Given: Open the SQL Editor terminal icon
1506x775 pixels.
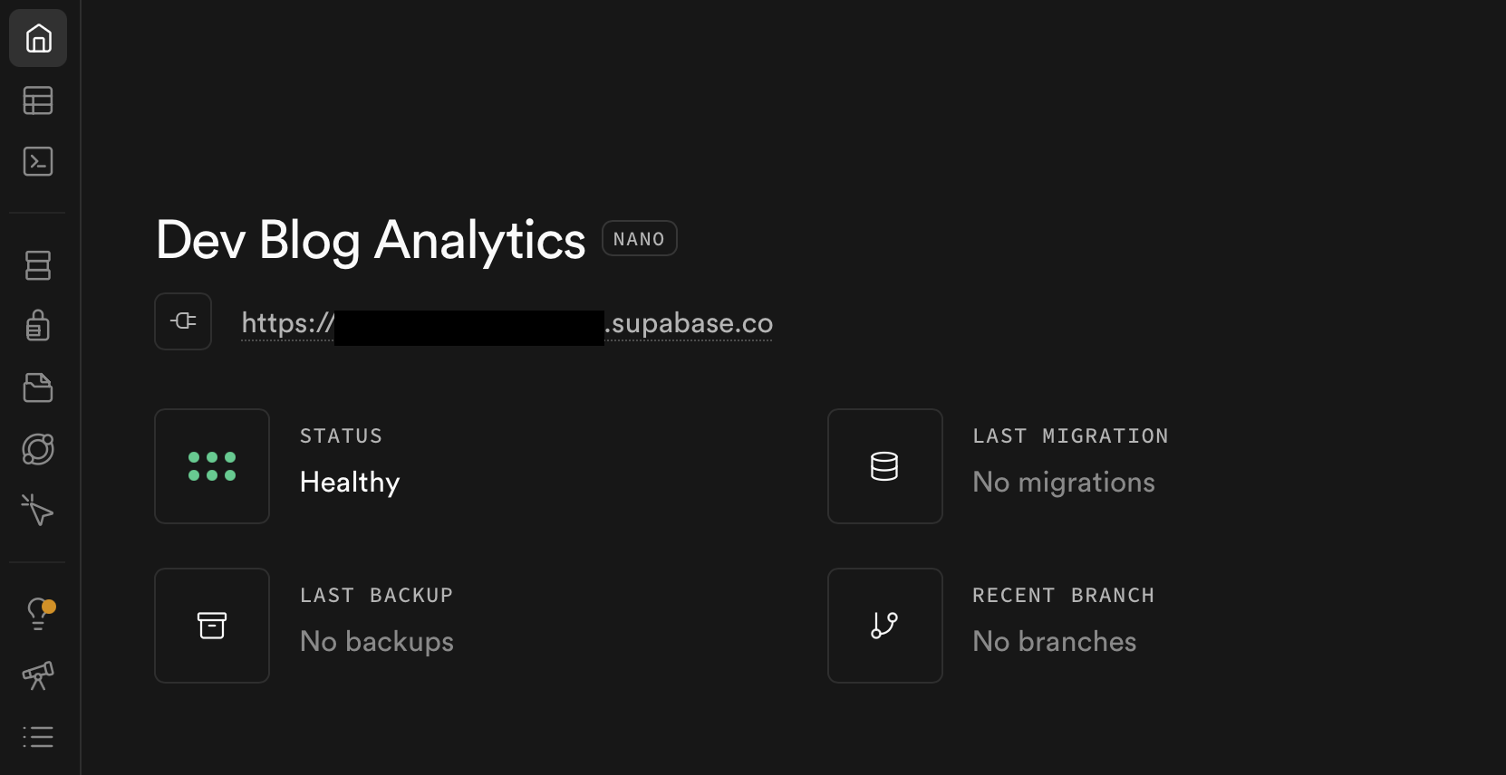Looking at the screenshot, I should pyautogui.click(x=38, y=162).
